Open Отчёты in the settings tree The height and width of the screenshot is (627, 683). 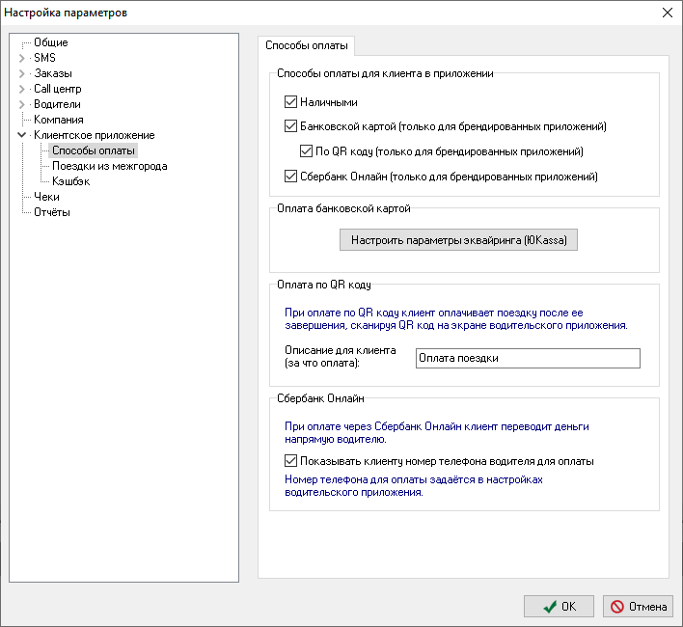(52, 212)
